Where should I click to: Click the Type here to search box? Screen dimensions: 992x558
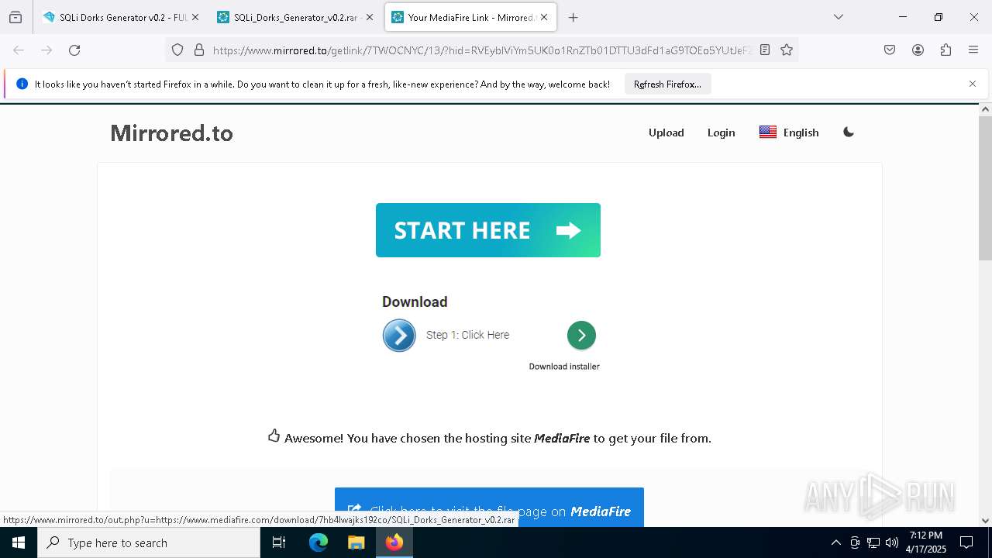pos(149,542)
